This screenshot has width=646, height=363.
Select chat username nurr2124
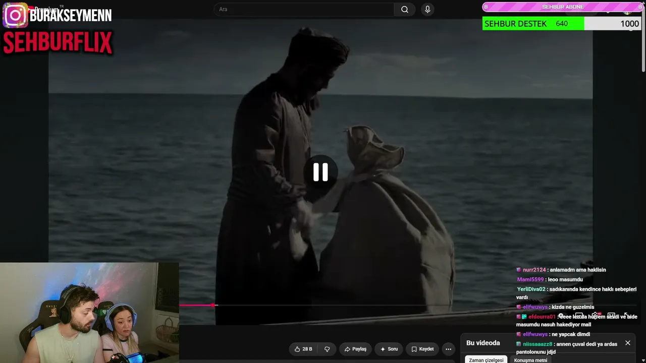(534, 270)
